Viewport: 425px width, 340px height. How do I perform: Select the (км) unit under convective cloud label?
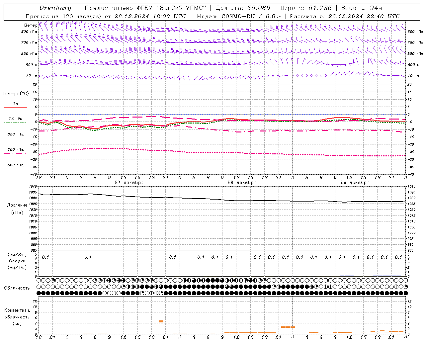17,323
